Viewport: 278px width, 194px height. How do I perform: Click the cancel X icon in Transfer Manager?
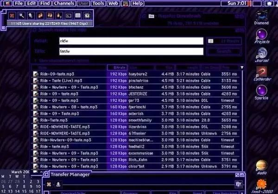pos(49,184)
